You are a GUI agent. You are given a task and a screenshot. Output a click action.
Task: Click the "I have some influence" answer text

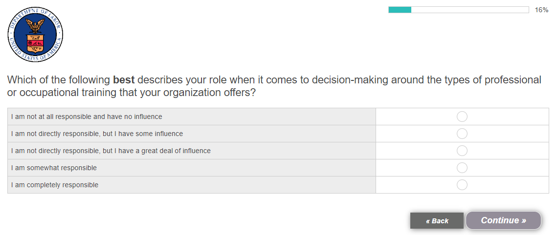pyautogui.click(x=97, y=134)
